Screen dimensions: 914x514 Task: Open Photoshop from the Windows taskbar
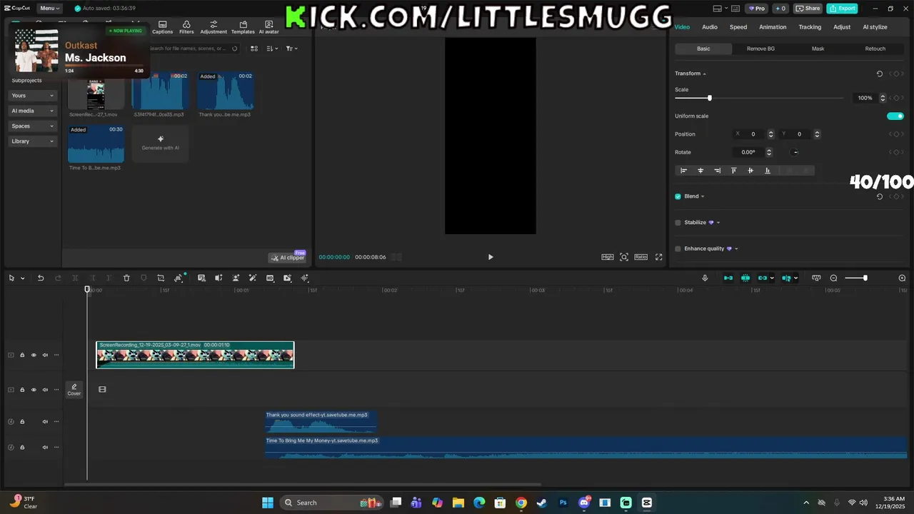[x=563, y=503]
